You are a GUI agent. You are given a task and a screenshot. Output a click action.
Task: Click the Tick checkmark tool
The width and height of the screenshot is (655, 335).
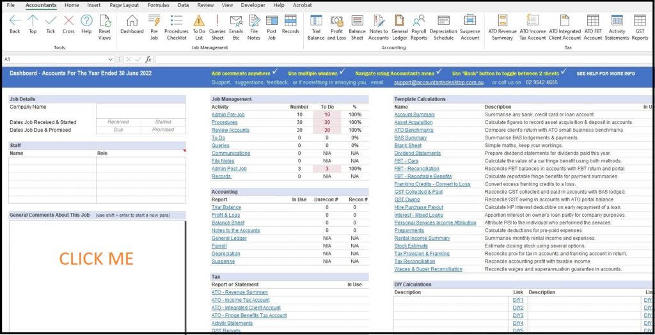pyautogui.click(x=51, y=21)
